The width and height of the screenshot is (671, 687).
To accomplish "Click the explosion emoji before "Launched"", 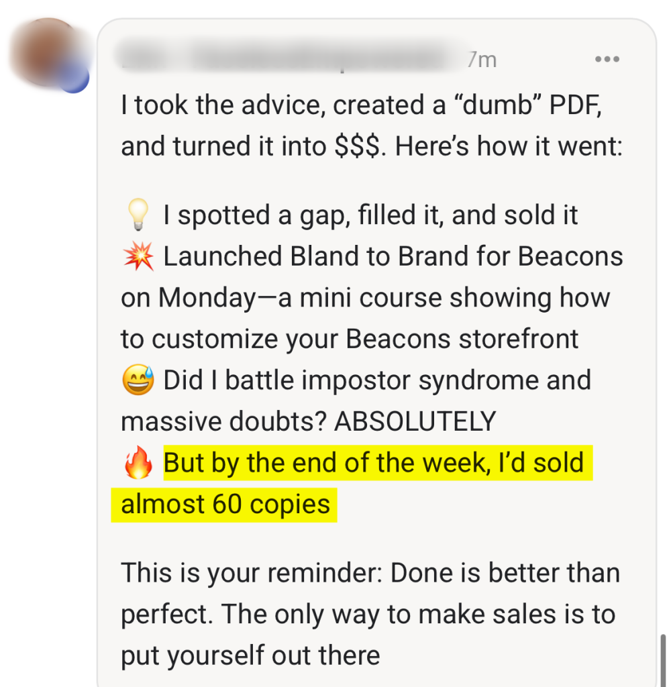I will (x=138, y=257).
